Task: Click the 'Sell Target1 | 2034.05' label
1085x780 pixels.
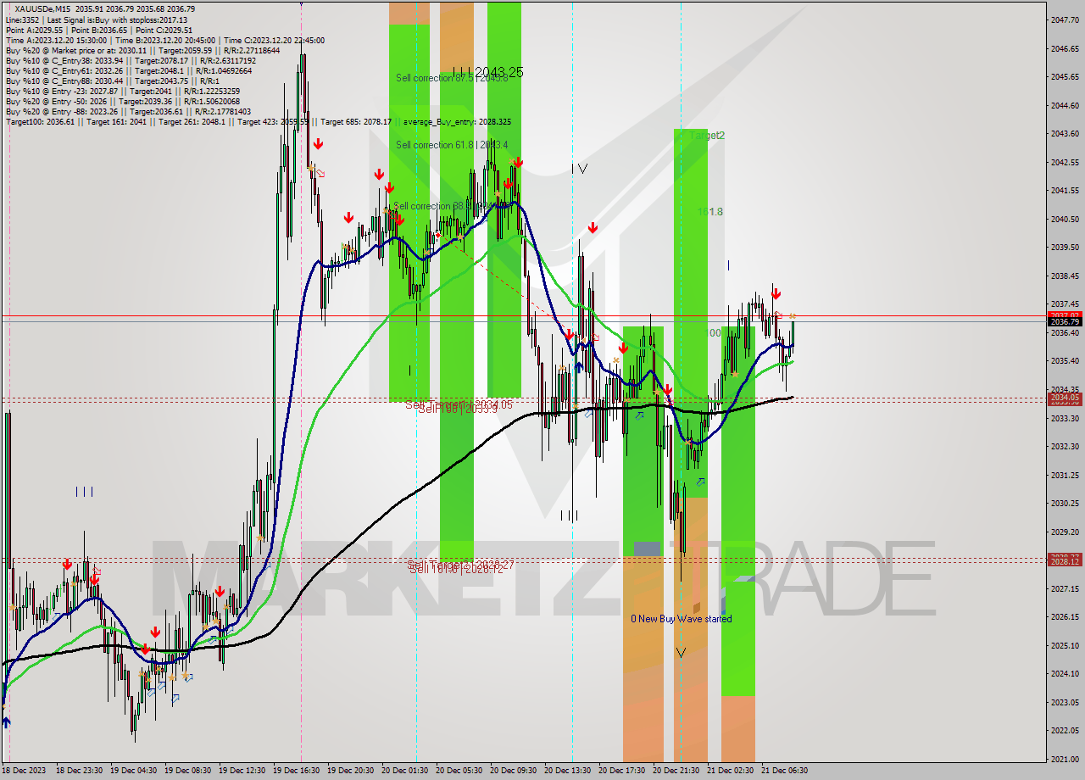Action: tap(459, 404)
